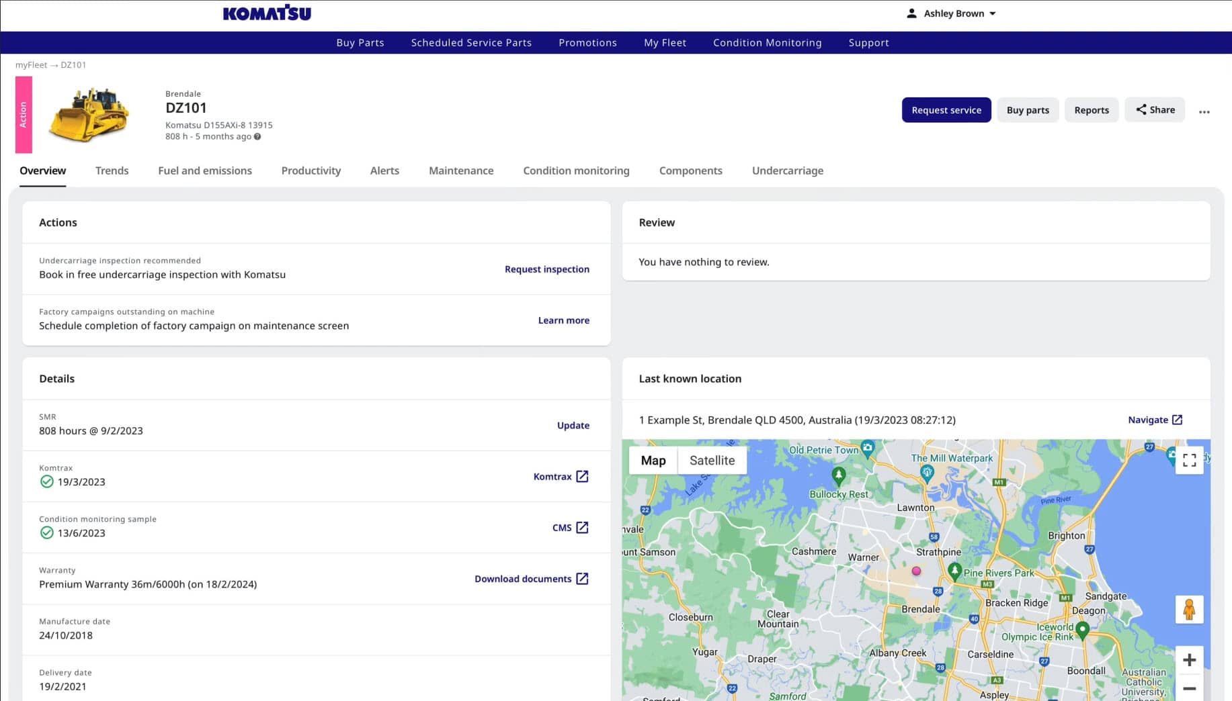1232x701 pixels.
Task: Open the three-dot more options menu
Action: coord(1204,111)
